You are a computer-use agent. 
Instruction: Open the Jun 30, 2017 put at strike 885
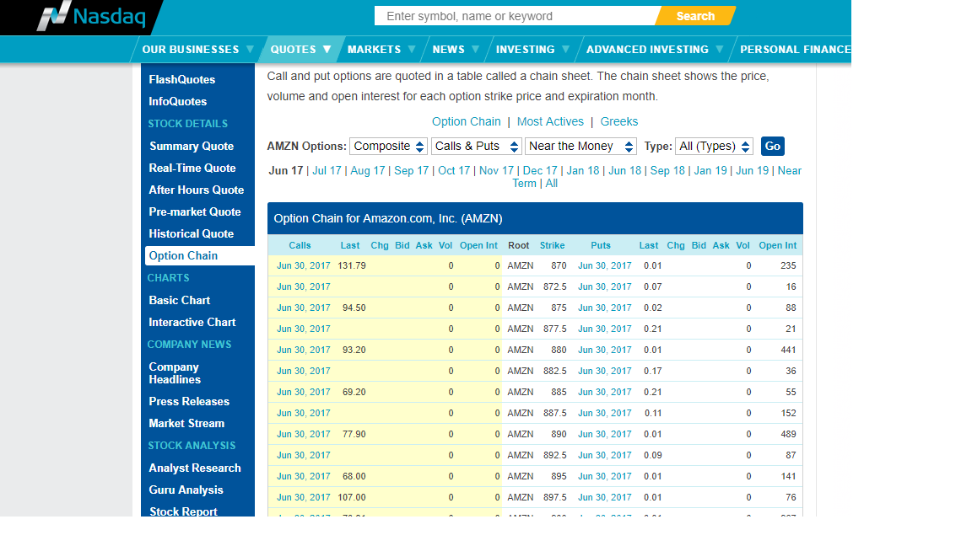(x=605, y=392)
